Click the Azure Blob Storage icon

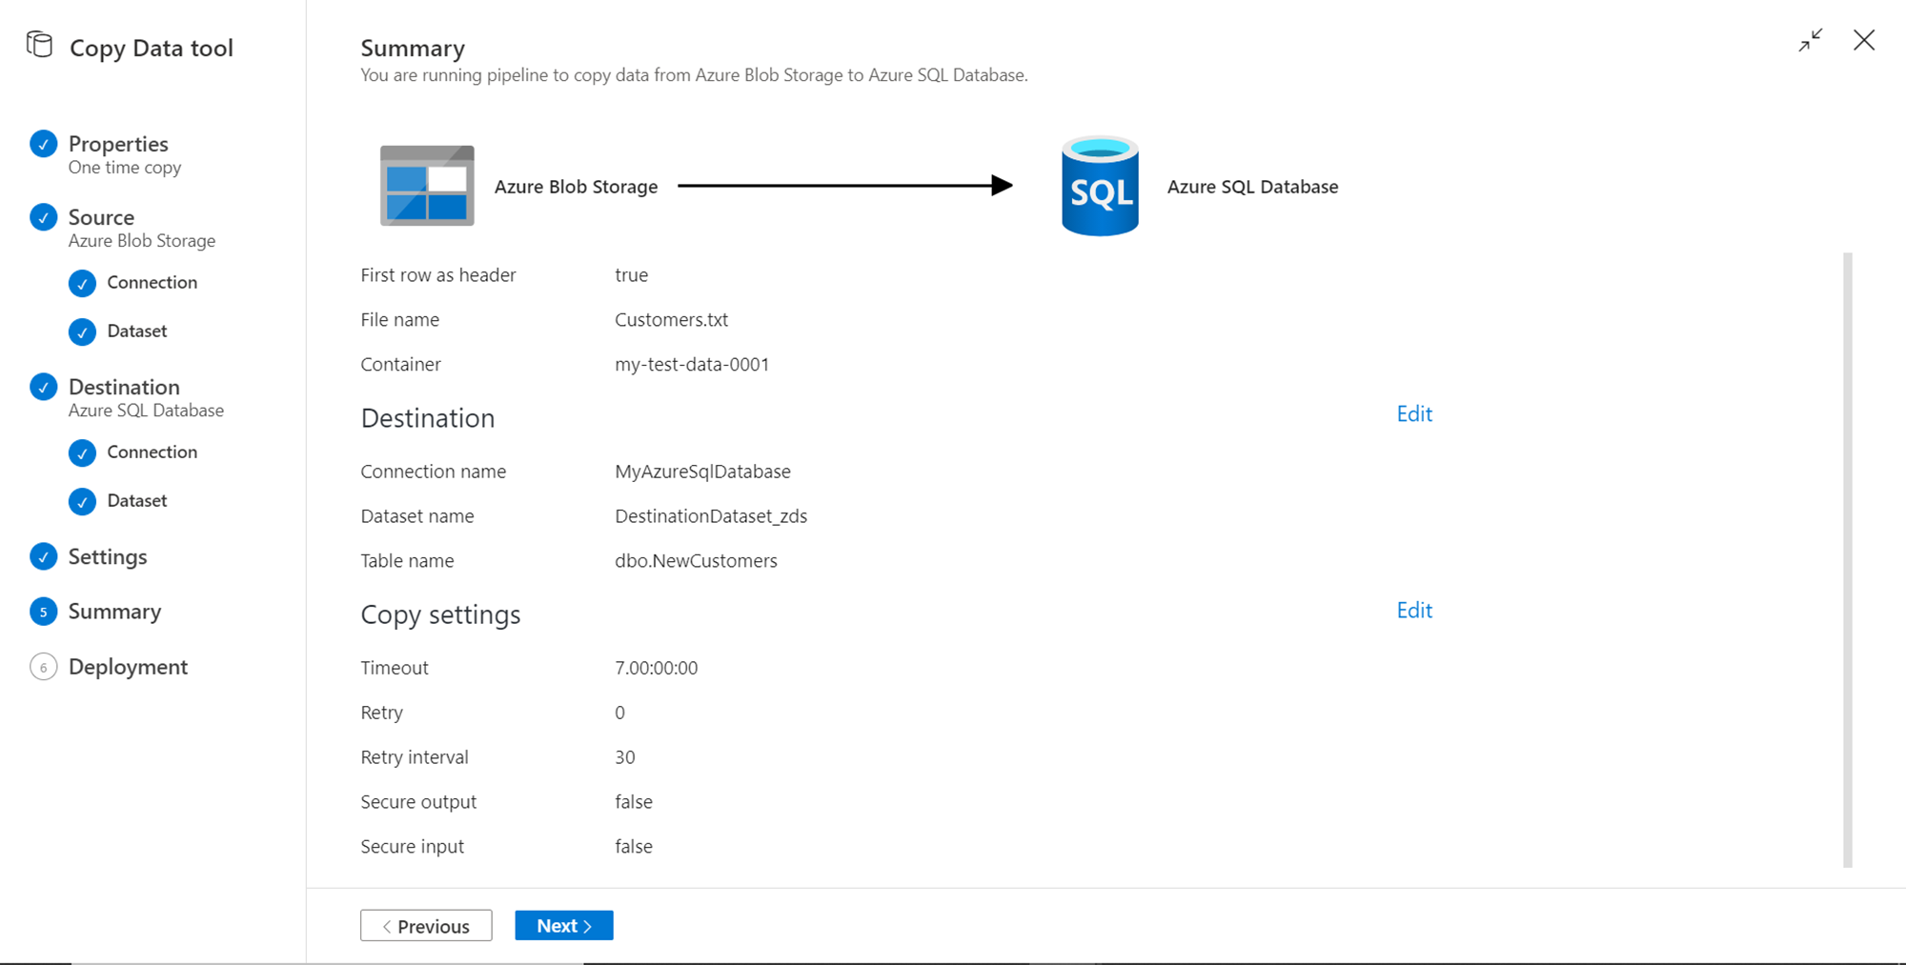[427, 186]
